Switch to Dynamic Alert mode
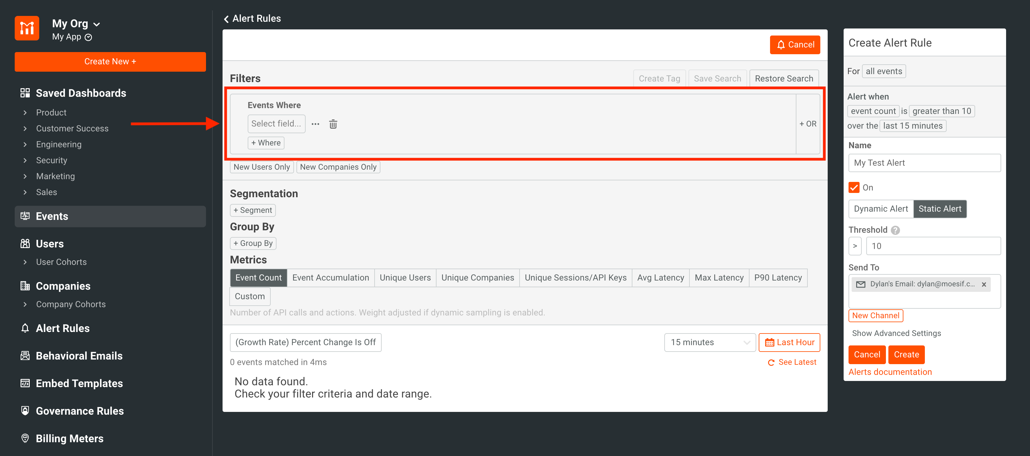Viewport: 1030px width, 456px height. [x=880, y=209]
